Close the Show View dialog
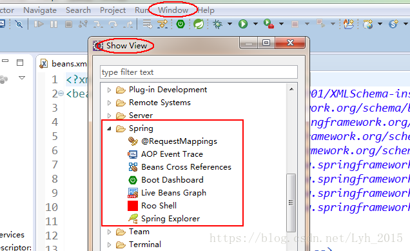Viewport: 410px width, 251px height. [290, 43]
